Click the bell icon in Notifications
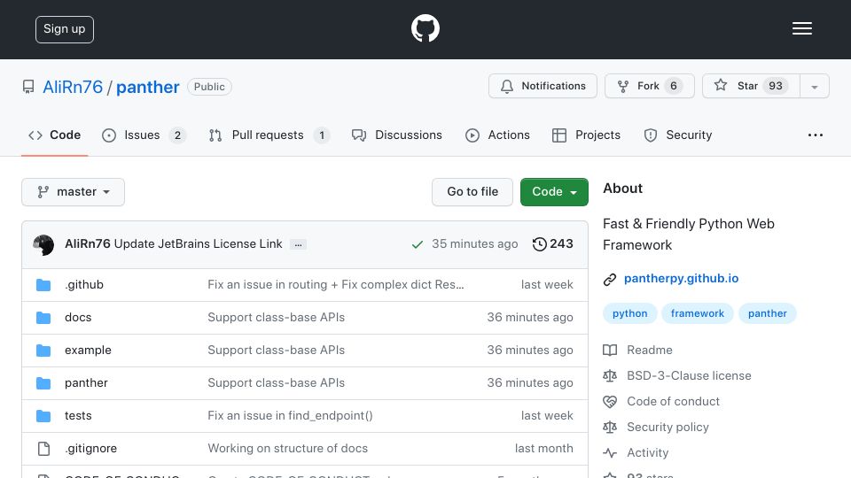The height and width of the screenshot is (478, 851). pyautogui.click(x=507, y=86)
